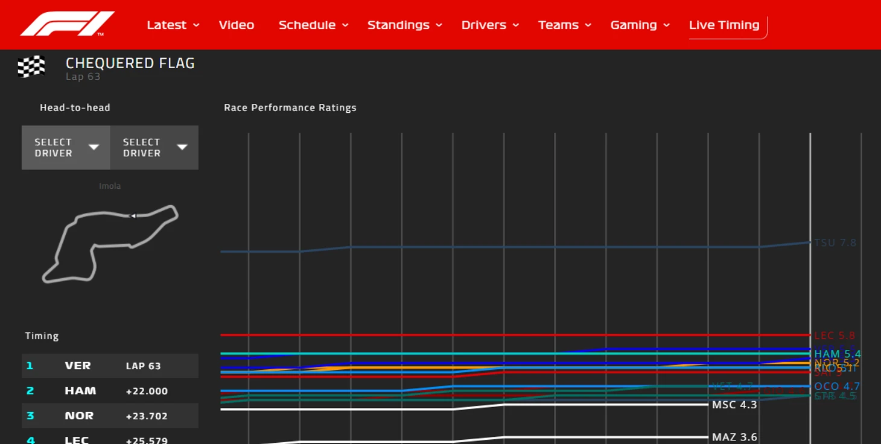The height and width of the screenshot is (444, 881).
Task: Open the Teams menu
Action: 564,25
